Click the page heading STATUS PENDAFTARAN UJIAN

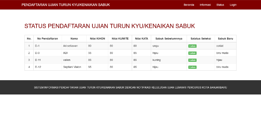coord(110,26)
